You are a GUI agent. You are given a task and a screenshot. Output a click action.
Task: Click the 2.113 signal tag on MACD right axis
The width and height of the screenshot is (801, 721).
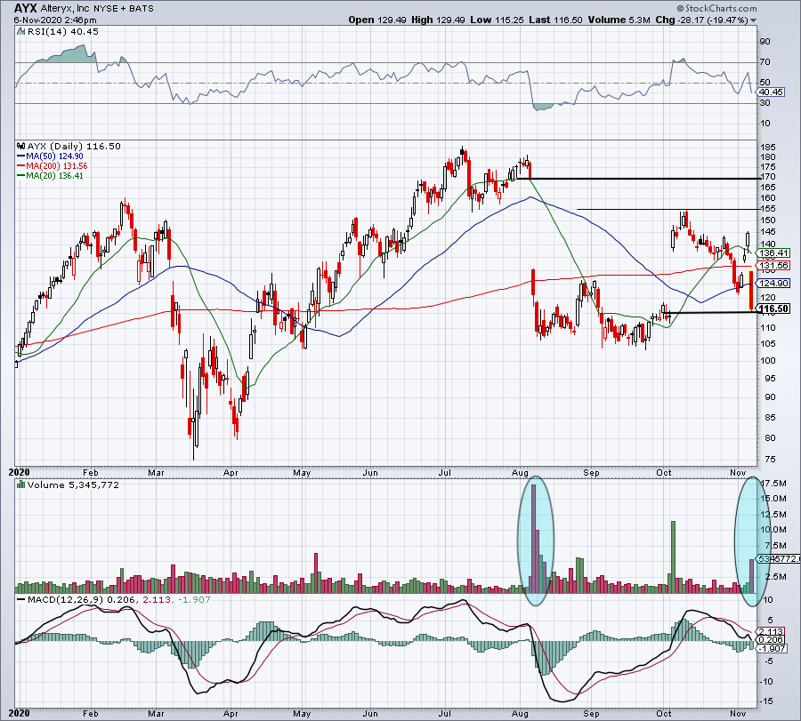tap(771, 632)
